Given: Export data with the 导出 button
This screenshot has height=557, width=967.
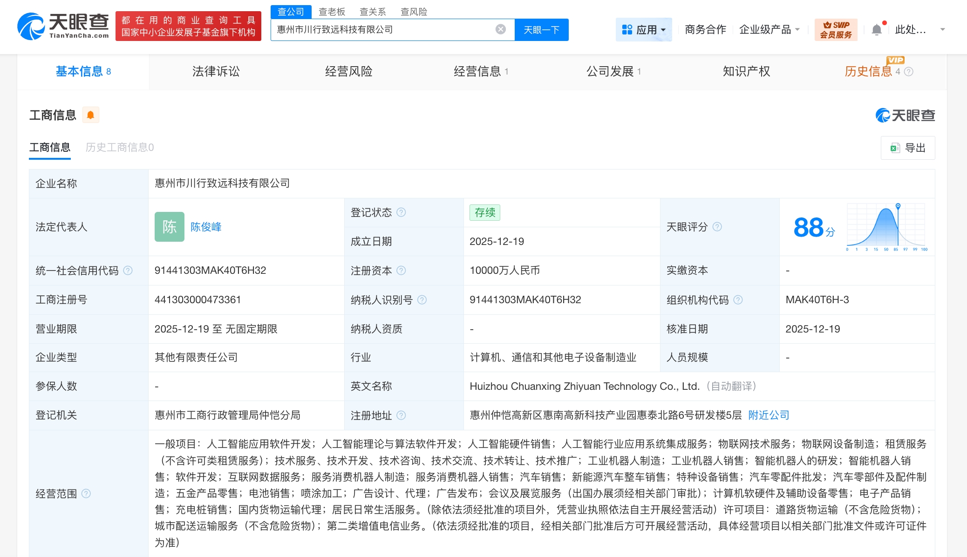Looking at the screenshot, I should point(908,148).
